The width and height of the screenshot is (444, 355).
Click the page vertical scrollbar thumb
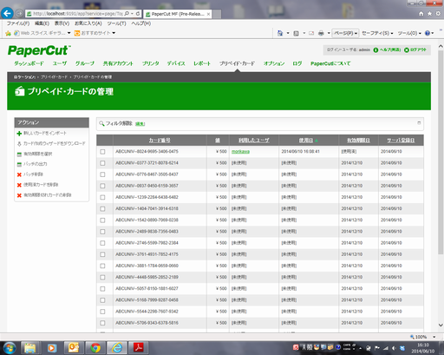click(x=441, y=152)
